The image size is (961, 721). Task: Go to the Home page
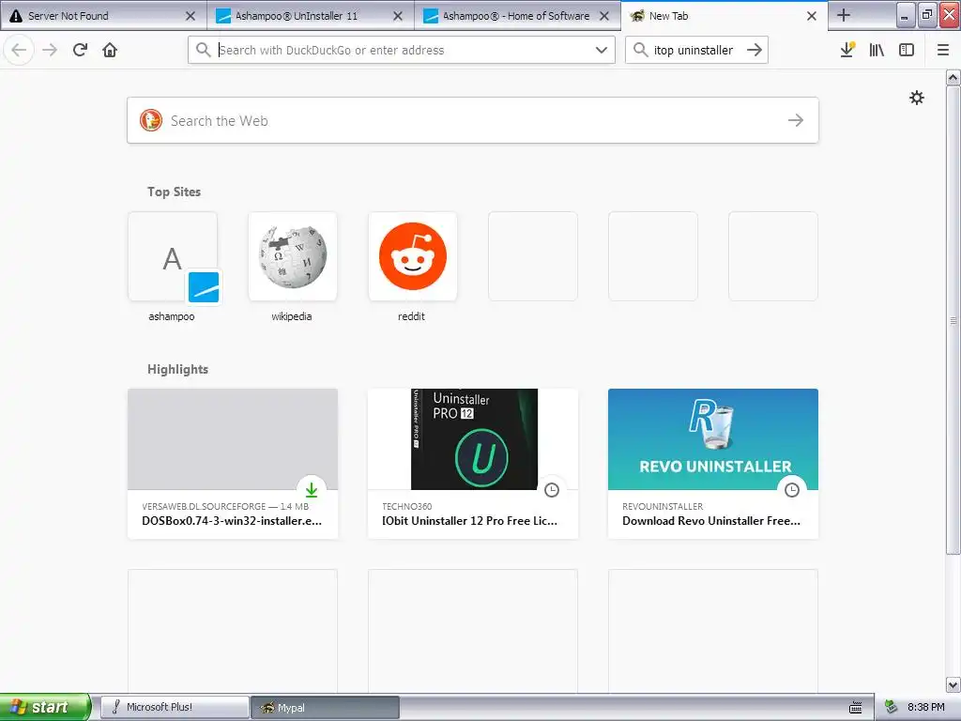(110, 50)
